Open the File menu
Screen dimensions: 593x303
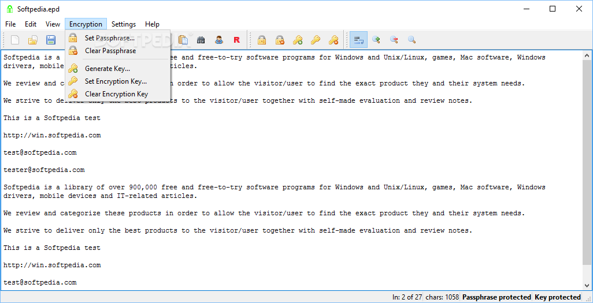10,24
